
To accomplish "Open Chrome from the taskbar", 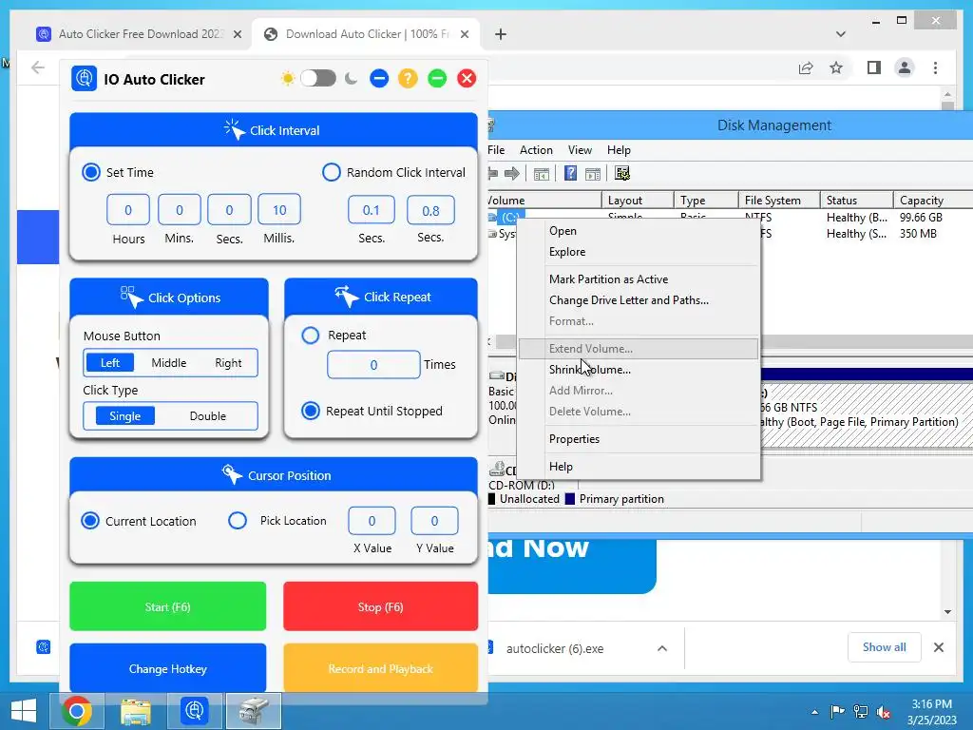I will (77, 711).
